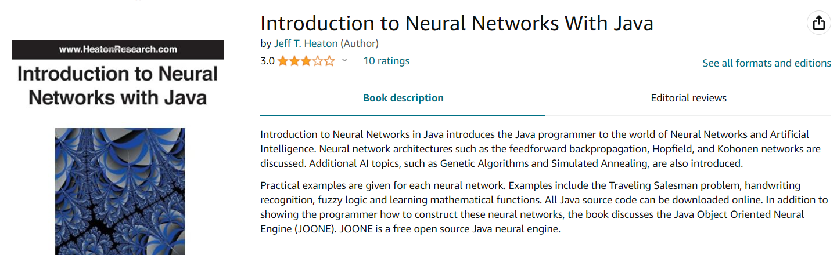
Task: Click the third filled rating star
Action: tap(306, 61)
